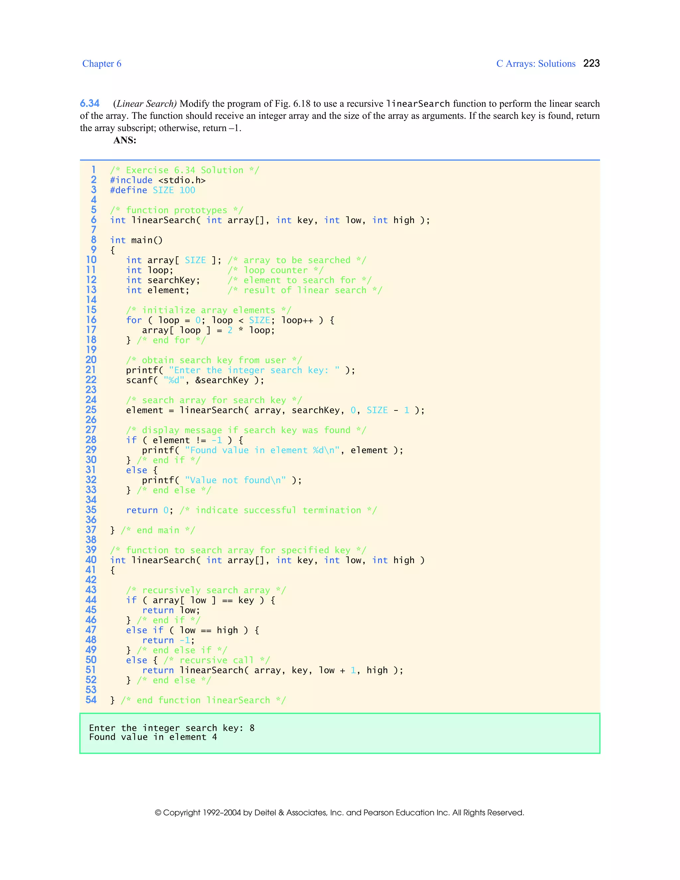The width and height of the screenshot is (680, 880).
Task: Click the scanf line with &searchKey
Action: click(x=195, y=380)
